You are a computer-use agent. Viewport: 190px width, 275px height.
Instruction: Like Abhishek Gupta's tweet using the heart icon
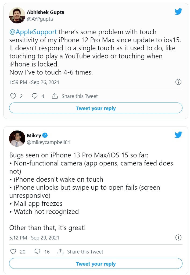13,96
